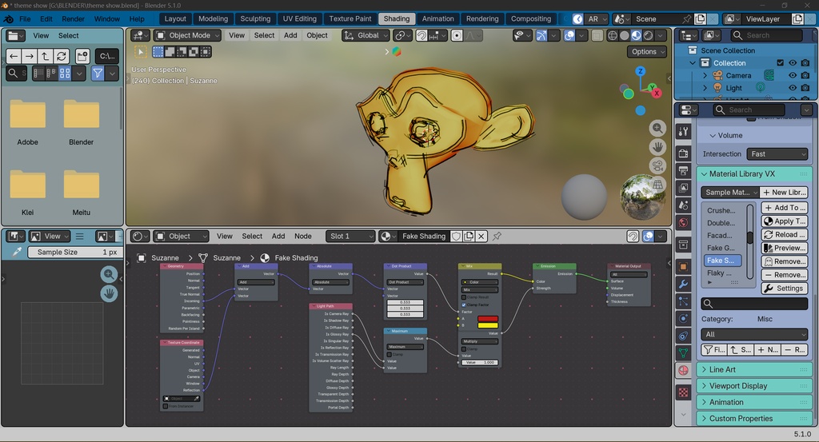This screenshot has height=442, width=819.
Task: Open the Node menu in shader editor
Action: pyautogui.click(x=303, y=237)
